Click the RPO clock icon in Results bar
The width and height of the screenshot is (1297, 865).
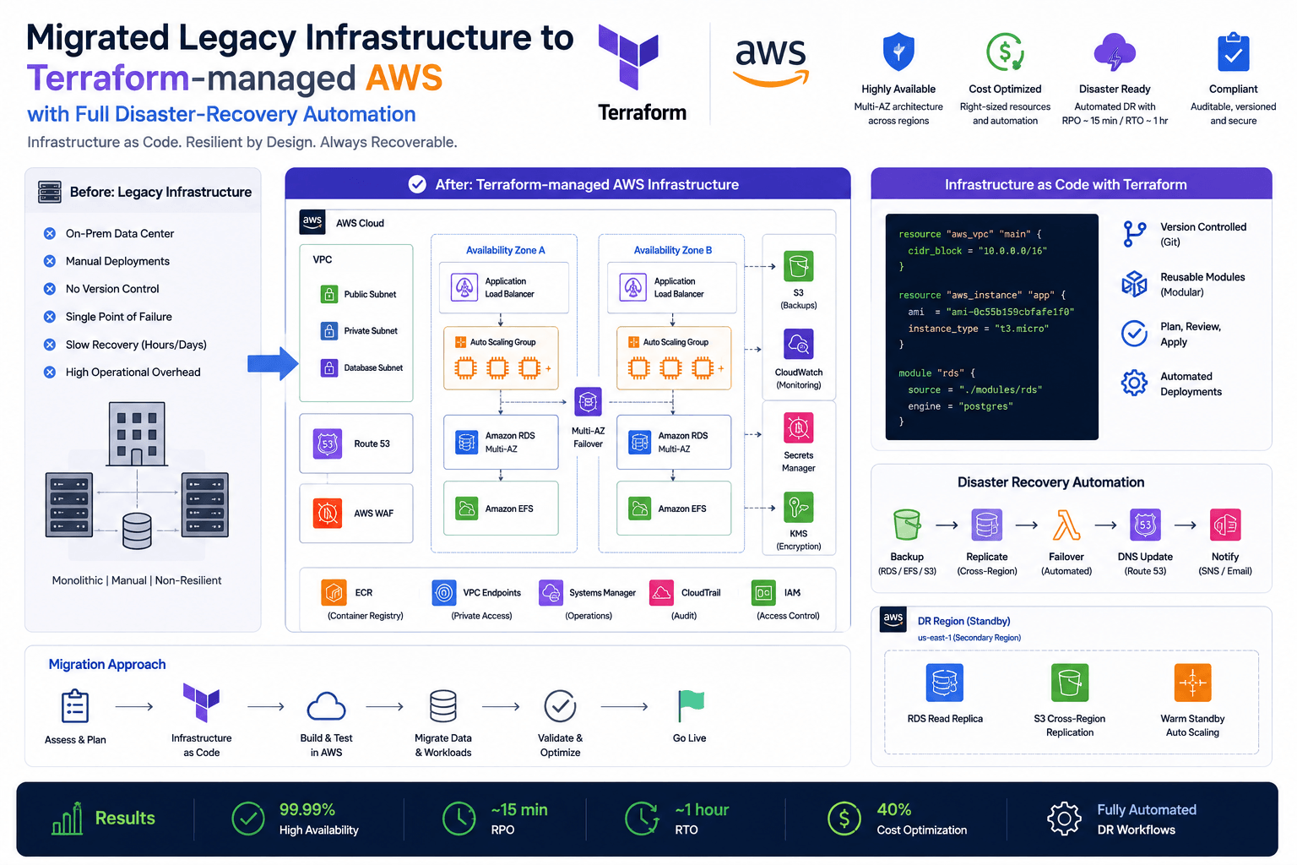[x=459, y=819]
